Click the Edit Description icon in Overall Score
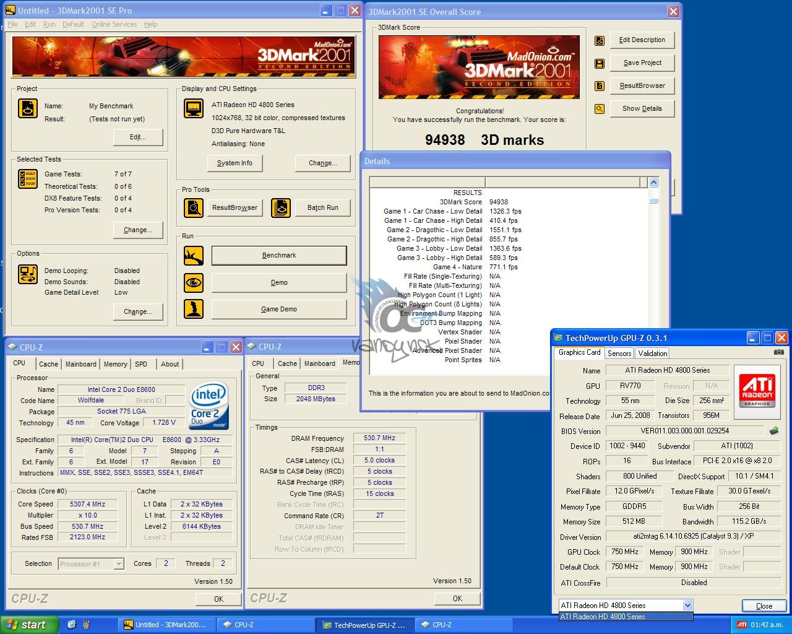 tap(599, 41)
